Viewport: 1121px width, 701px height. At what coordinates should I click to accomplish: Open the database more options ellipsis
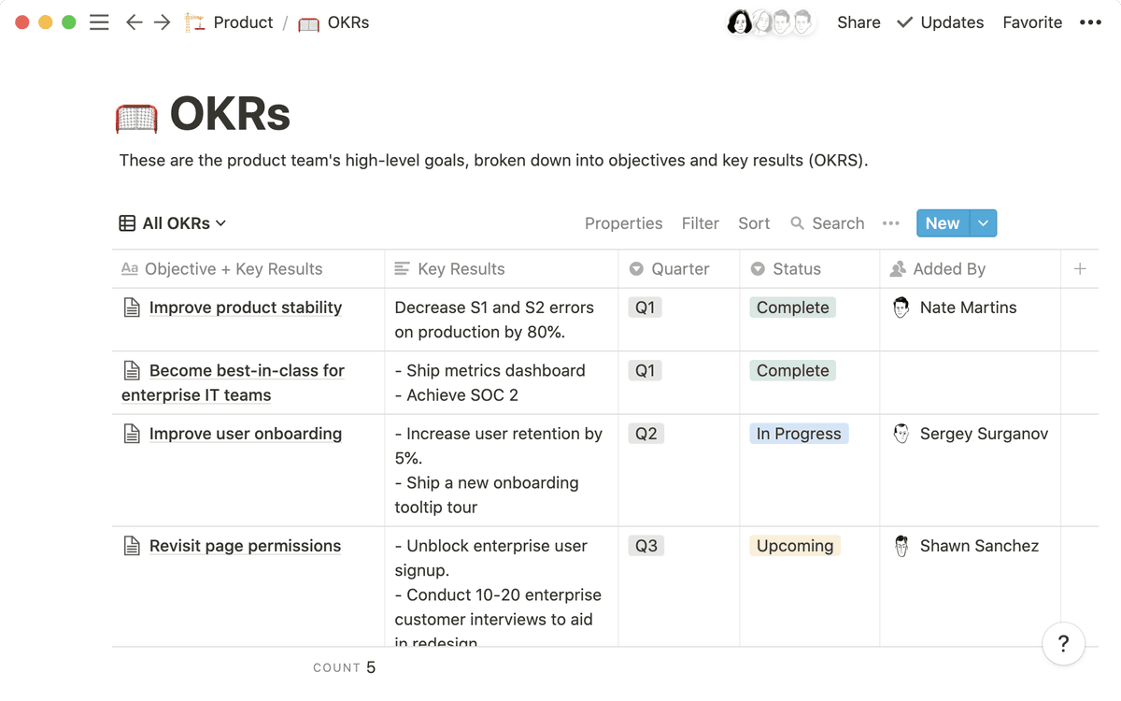pos(890,223)
